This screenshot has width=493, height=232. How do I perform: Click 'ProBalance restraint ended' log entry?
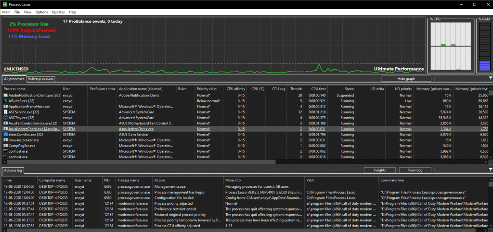coord(175,209)
